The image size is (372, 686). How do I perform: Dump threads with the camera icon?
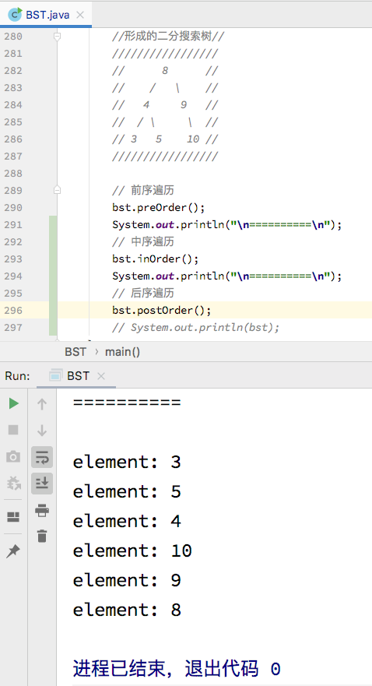[13, 457]
